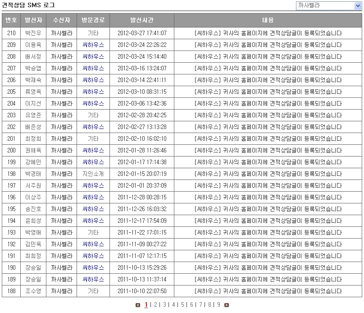Click the 씨하우스 link in row 209

[93, 45]
